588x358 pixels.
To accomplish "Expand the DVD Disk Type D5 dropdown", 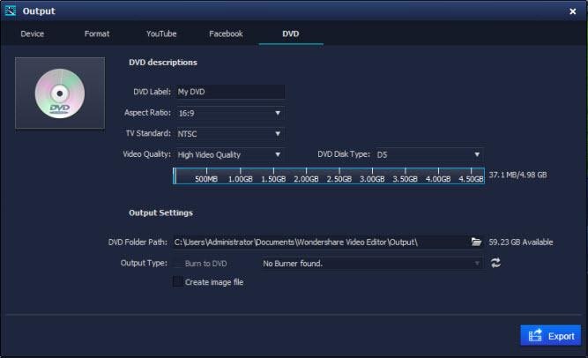I will [x=429, y=154].
